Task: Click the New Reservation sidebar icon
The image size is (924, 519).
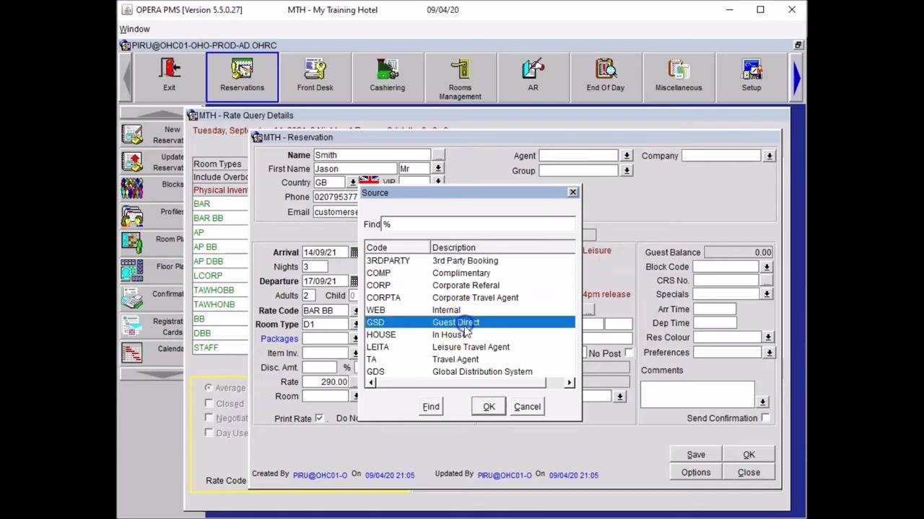Action: 132,135
